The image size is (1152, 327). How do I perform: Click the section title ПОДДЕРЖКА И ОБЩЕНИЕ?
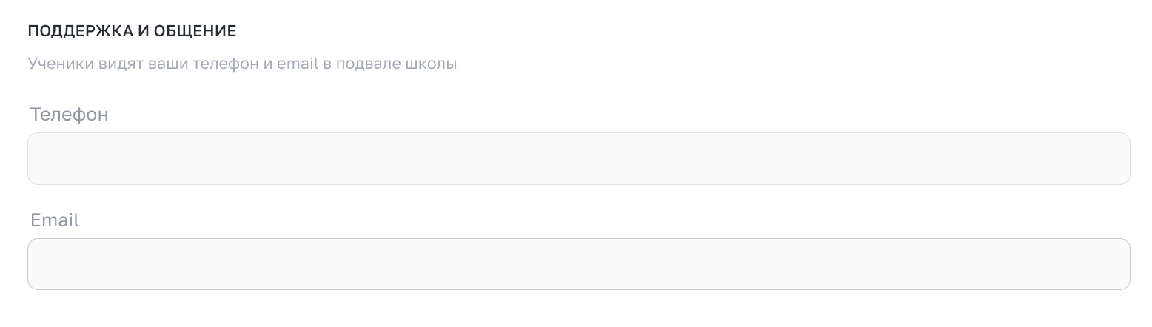[132, 31]
